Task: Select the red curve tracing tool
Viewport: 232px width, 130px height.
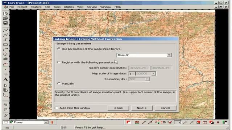Action: point(5,64)
